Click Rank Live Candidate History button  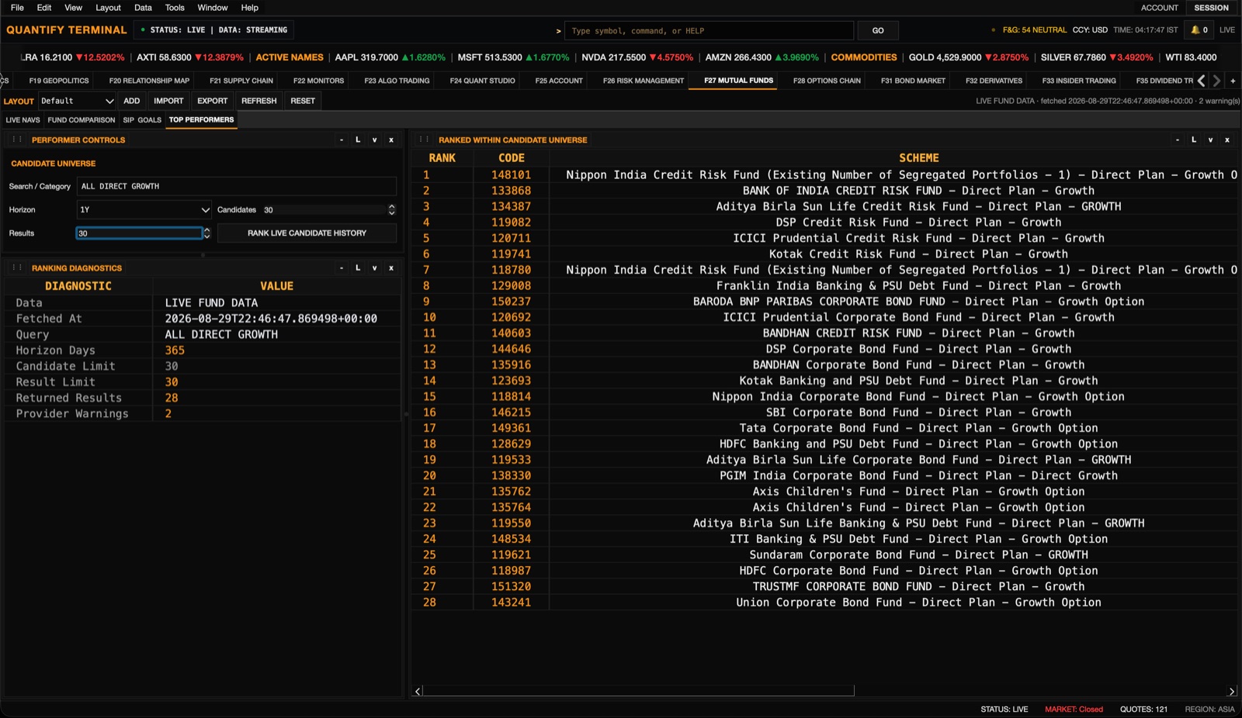point(307,233)
